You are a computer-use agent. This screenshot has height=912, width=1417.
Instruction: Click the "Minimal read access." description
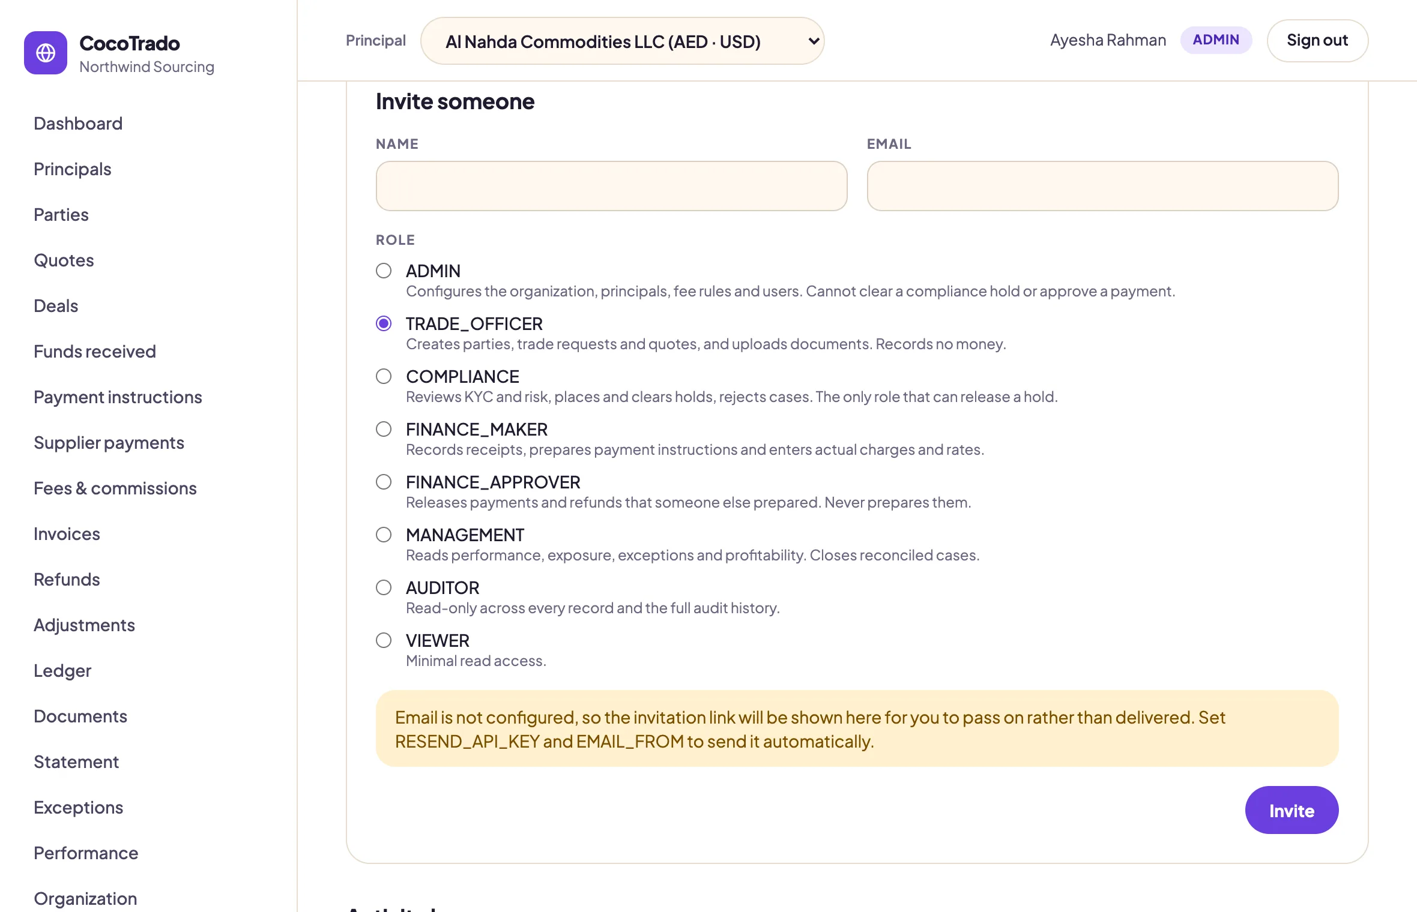pyautogui.click(x=476, y=661)
